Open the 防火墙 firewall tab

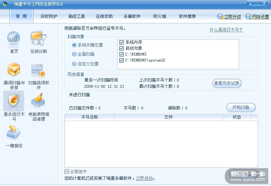(160, 16)
